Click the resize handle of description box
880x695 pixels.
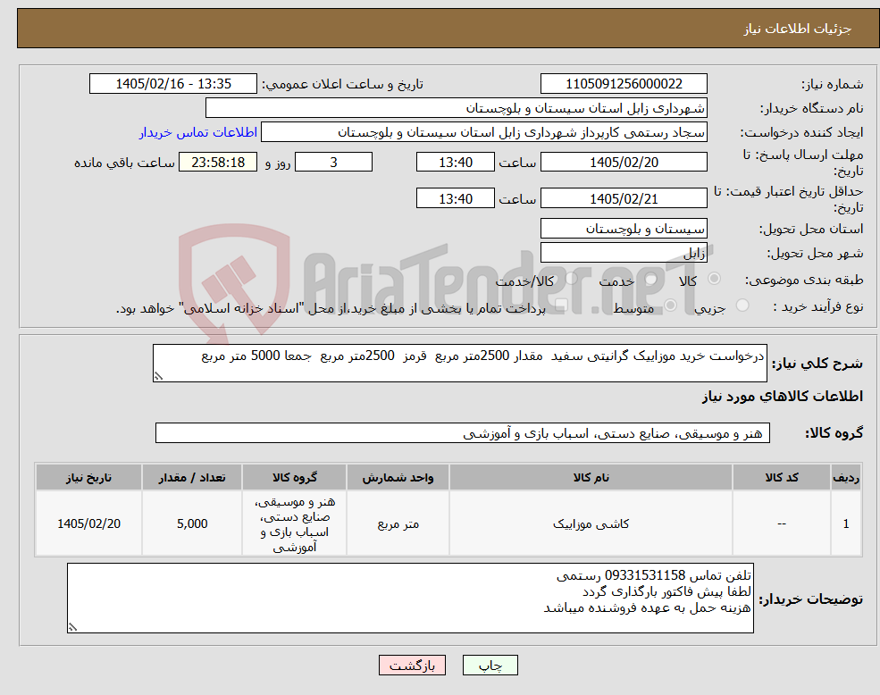(158, 377)
